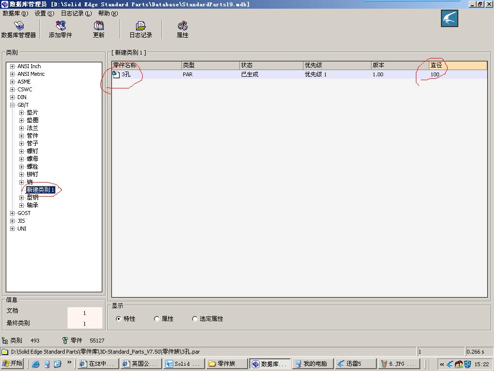The image size is (494, 371).
Task: Click the Internet Explorer quick launch icon
Action: point(36,364)
